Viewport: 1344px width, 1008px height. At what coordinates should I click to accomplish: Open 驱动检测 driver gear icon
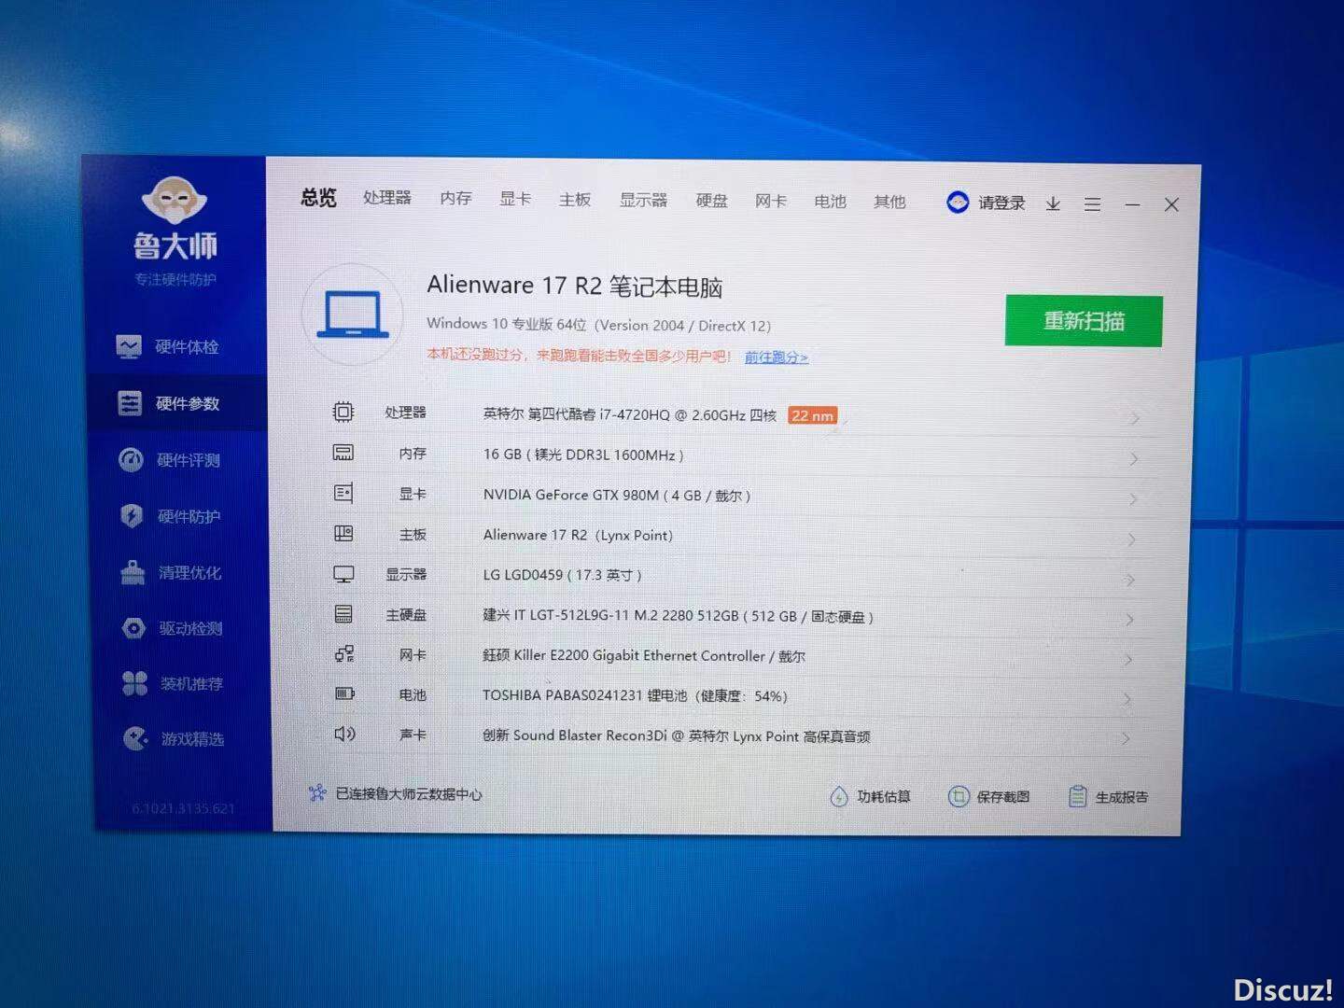tap(133, 628)
